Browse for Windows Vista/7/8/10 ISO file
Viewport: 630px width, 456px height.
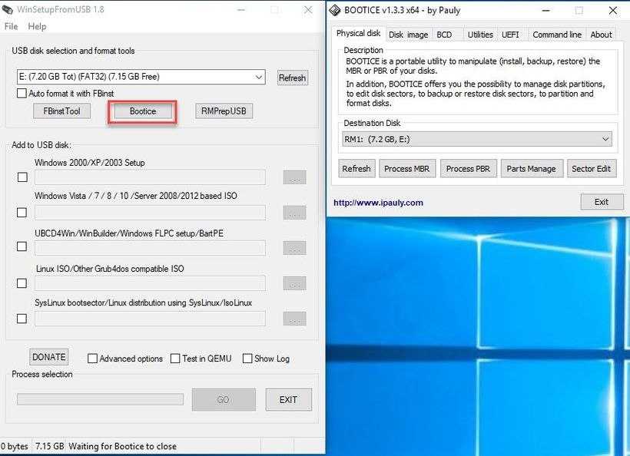point(294,213)
